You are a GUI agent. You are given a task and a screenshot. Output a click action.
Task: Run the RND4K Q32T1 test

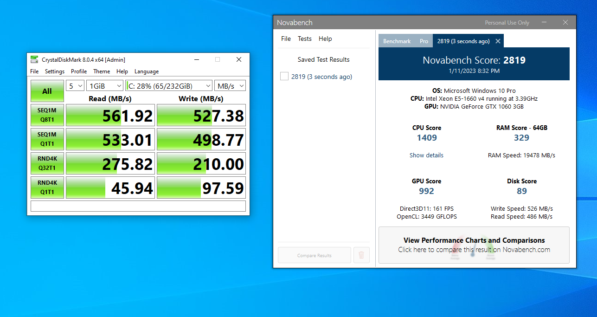tap(47, 163)
